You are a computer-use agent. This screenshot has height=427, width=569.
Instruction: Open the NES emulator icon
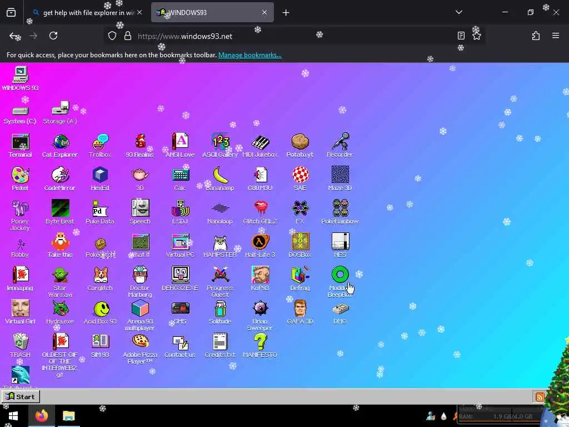click(340, 245)
